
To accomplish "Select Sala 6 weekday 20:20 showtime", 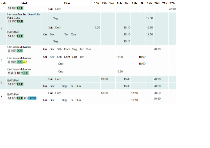I will [x=157, y=86].
